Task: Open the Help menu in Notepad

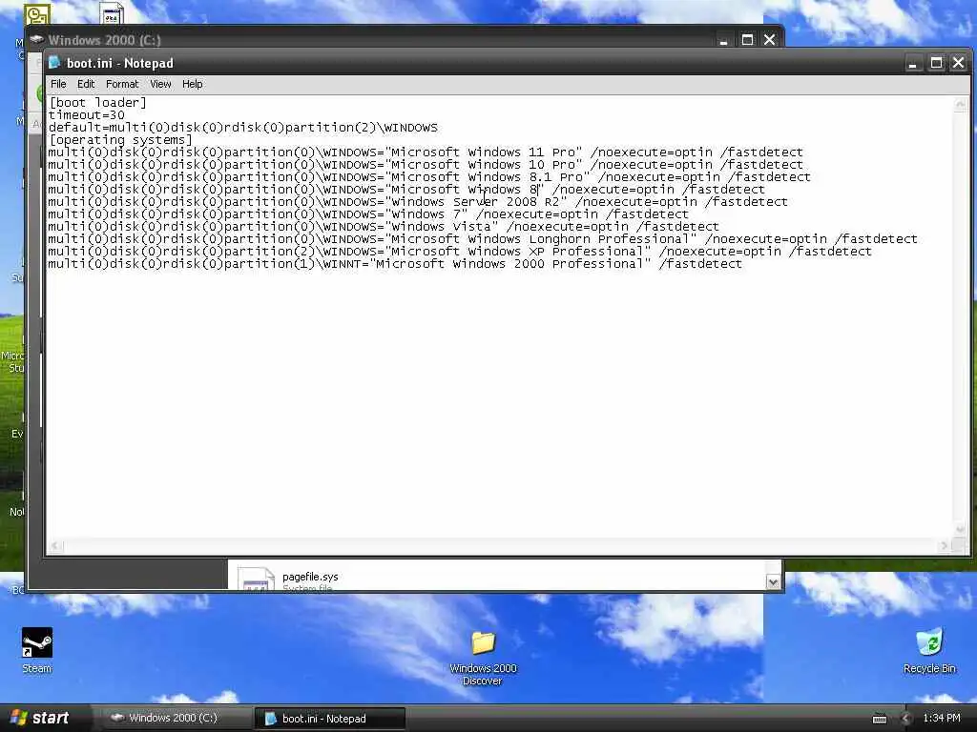Action: [192, 84]
